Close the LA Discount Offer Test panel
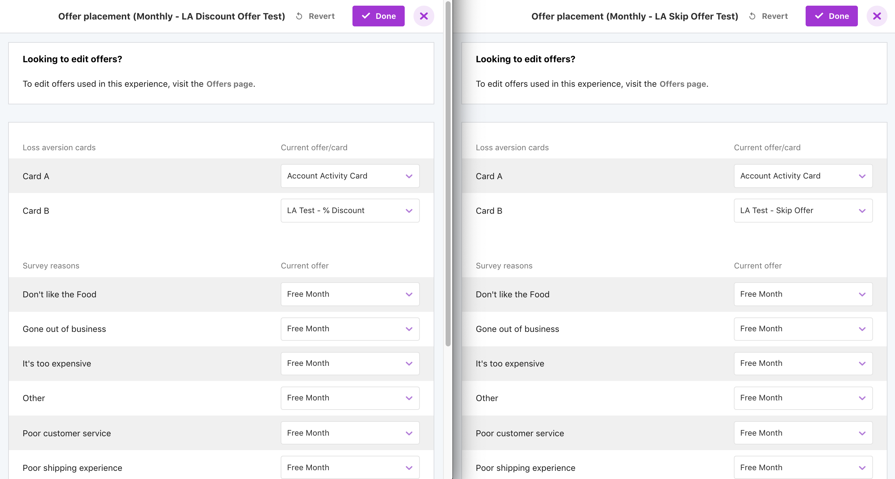This screenshot has width=895, height=479. 424,16
